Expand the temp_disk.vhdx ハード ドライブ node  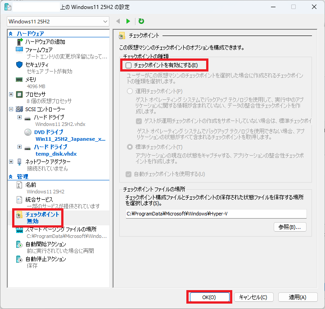19,147
